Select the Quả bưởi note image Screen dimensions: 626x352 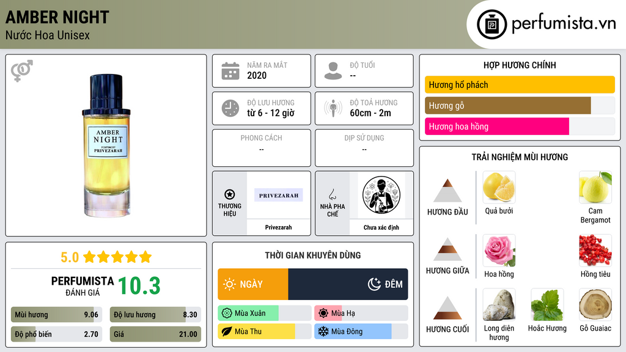[x=499, y=188]
